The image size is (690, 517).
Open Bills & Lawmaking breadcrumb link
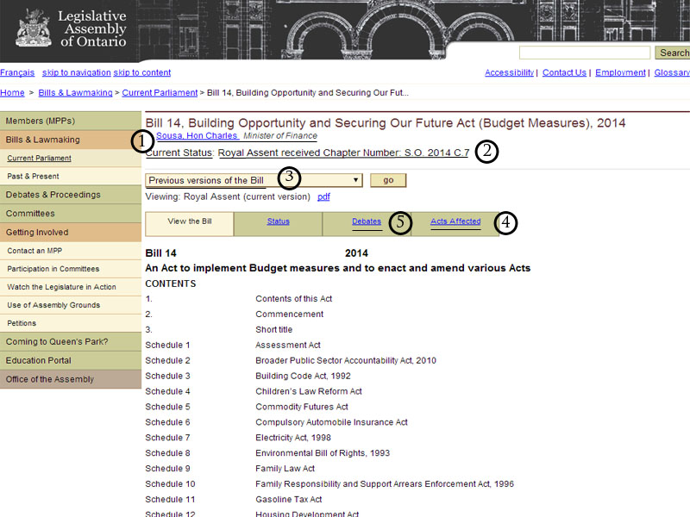tap(75, 93)
